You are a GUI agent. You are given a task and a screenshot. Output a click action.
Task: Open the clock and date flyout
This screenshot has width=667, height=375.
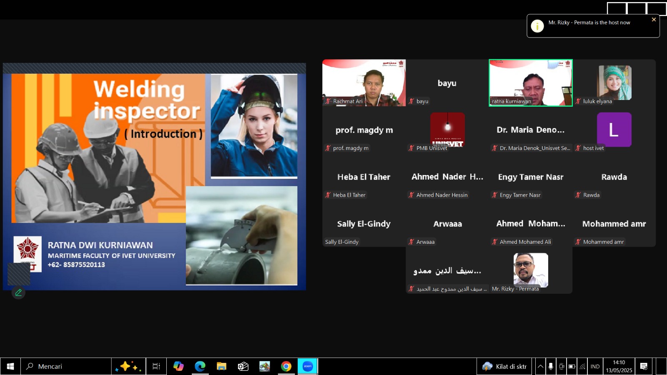point(619,366)
